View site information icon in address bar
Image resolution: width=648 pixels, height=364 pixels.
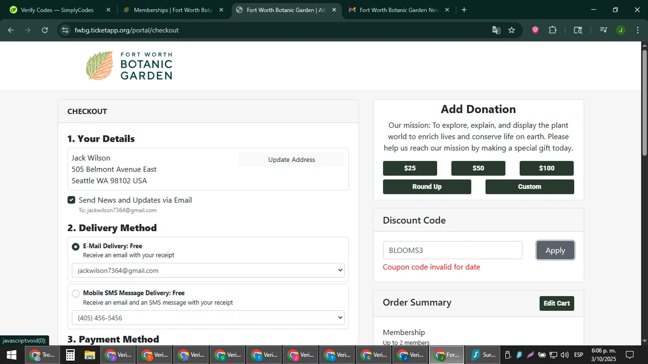pos(65,30)
